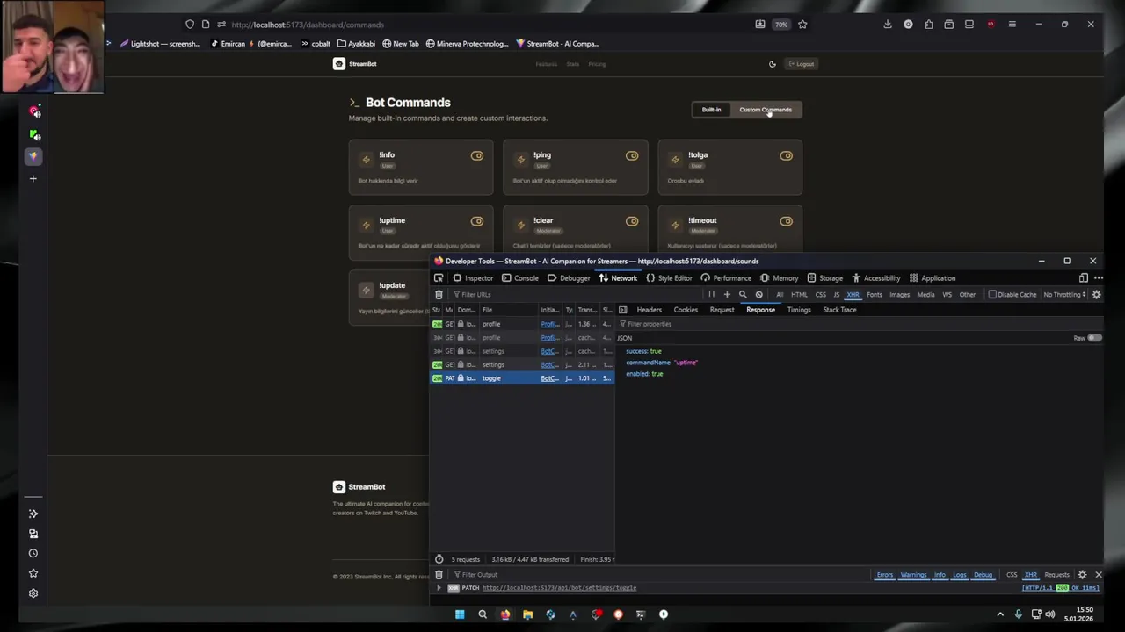Open the Performance tab
Image resolution: width=1125 pixels, height=632 pixels.
point(726,278)
